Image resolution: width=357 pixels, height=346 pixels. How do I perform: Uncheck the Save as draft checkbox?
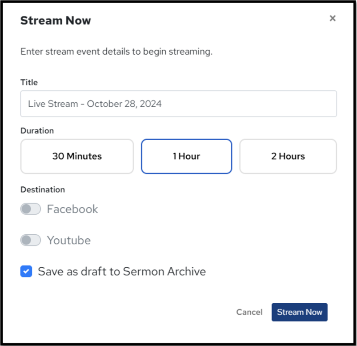point(26,271)
